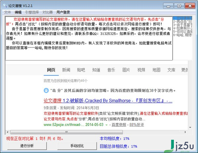Switch to the 知道 tab
This screenshot has width=198, height=153.
tap(96, 70)
